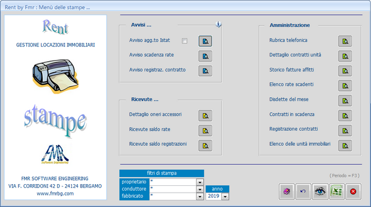
Task: Open preview for Dettaglio oneri accessori
Action: [205, 116]
